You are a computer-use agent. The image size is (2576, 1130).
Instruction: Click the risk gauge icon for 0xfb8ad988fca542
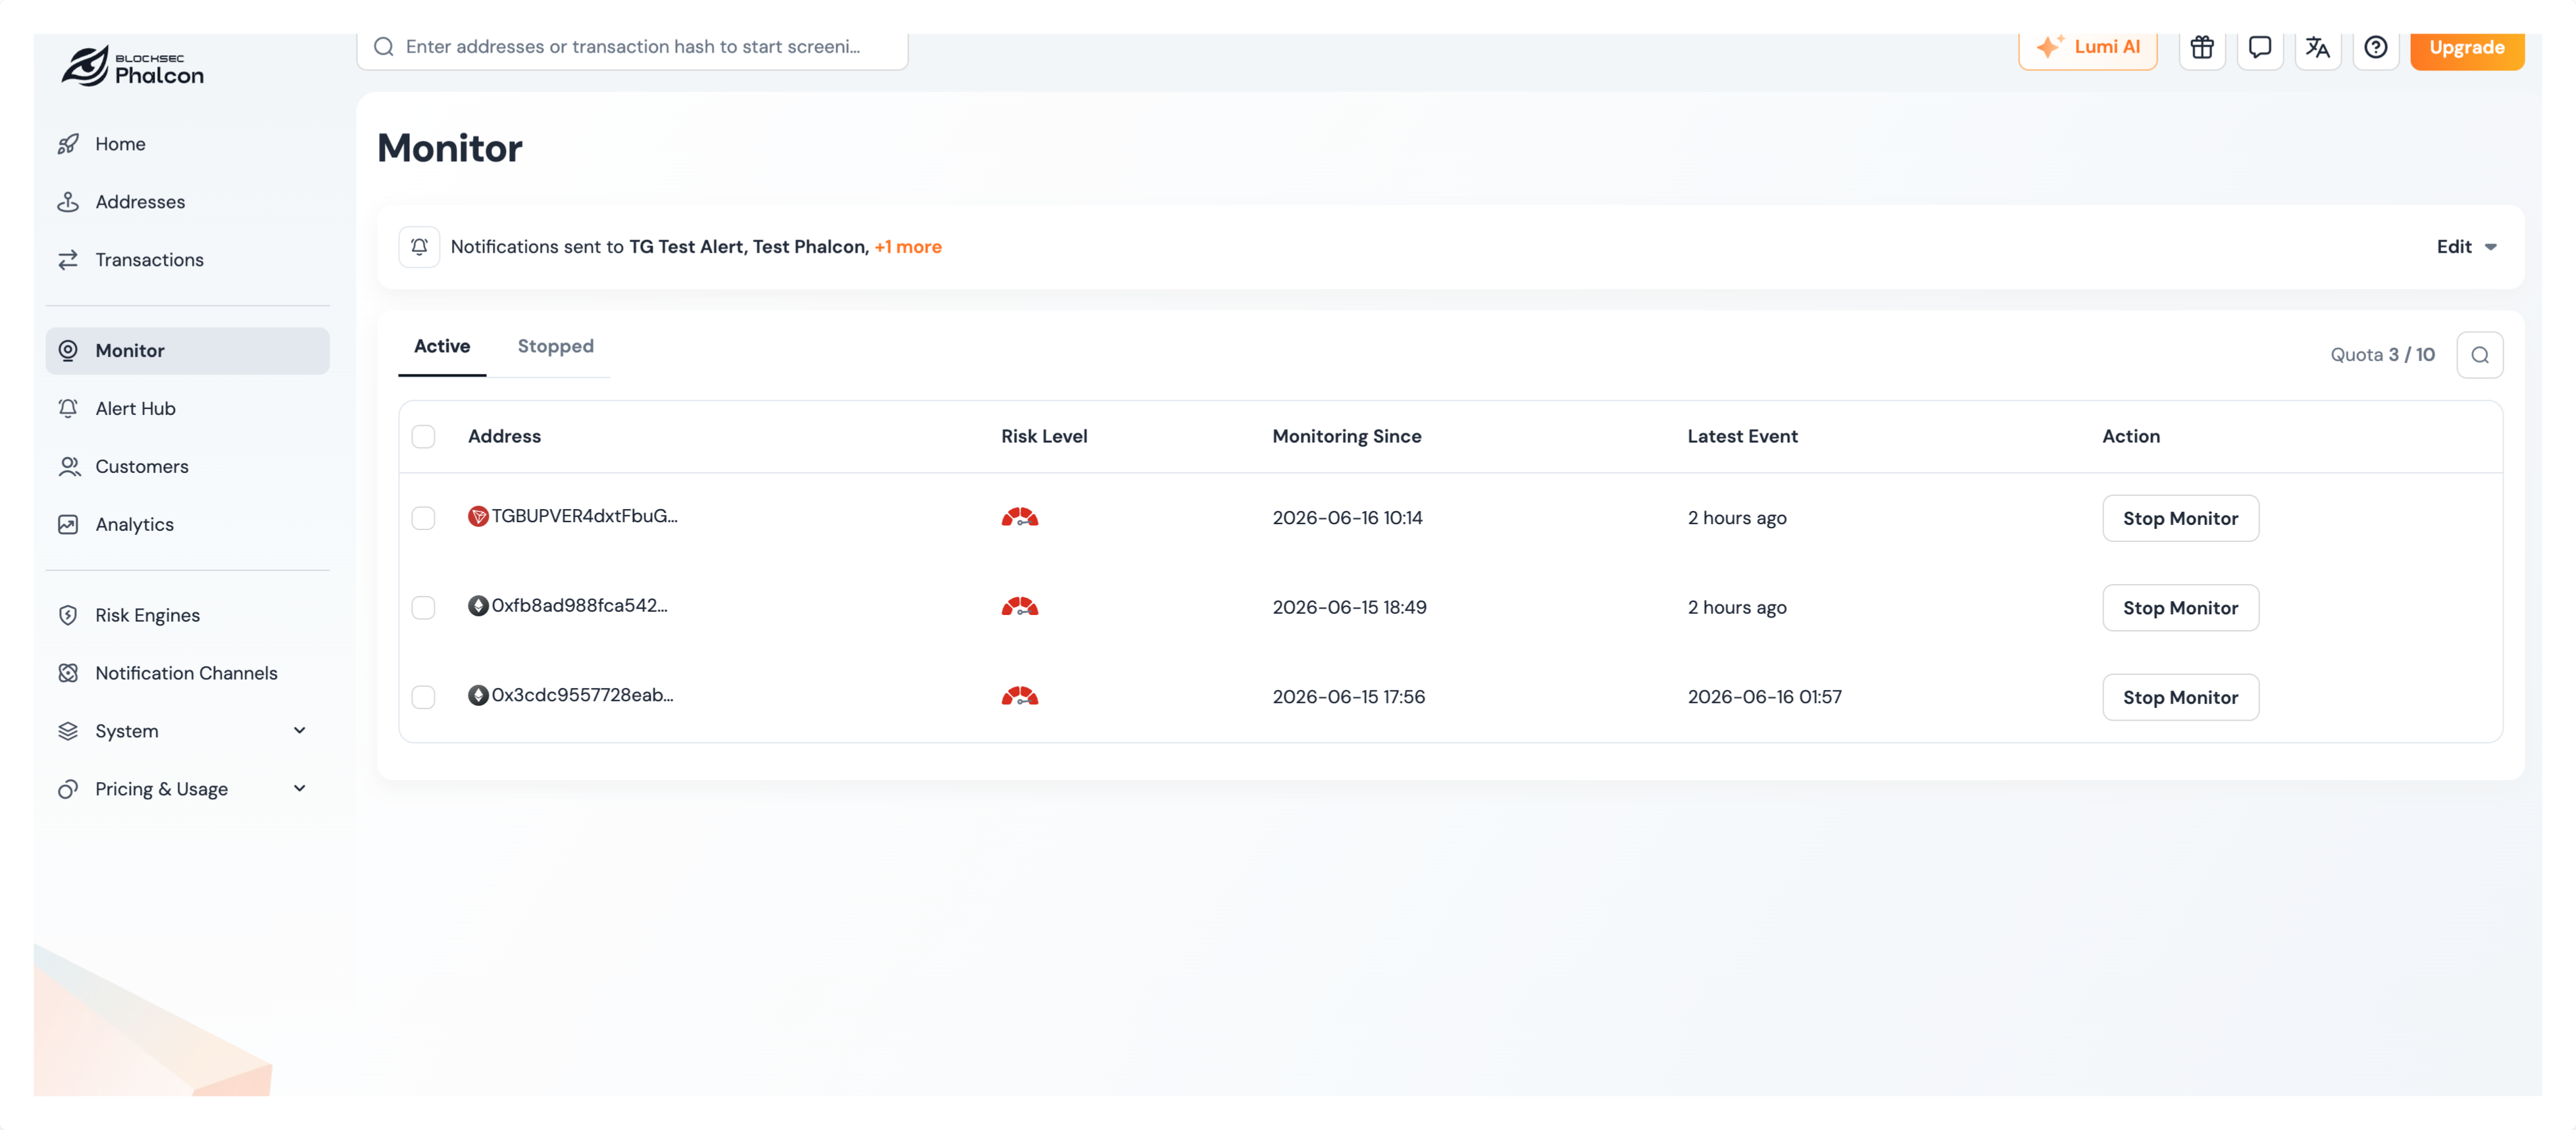pyautogui.click(x=1020, y=607)
